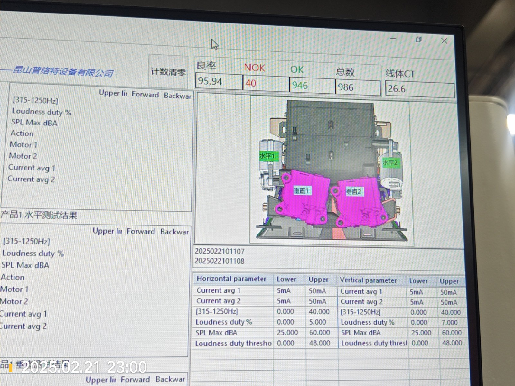Click the Vertical parameter column header
This screenshot has height=386, width=515.
368,280
